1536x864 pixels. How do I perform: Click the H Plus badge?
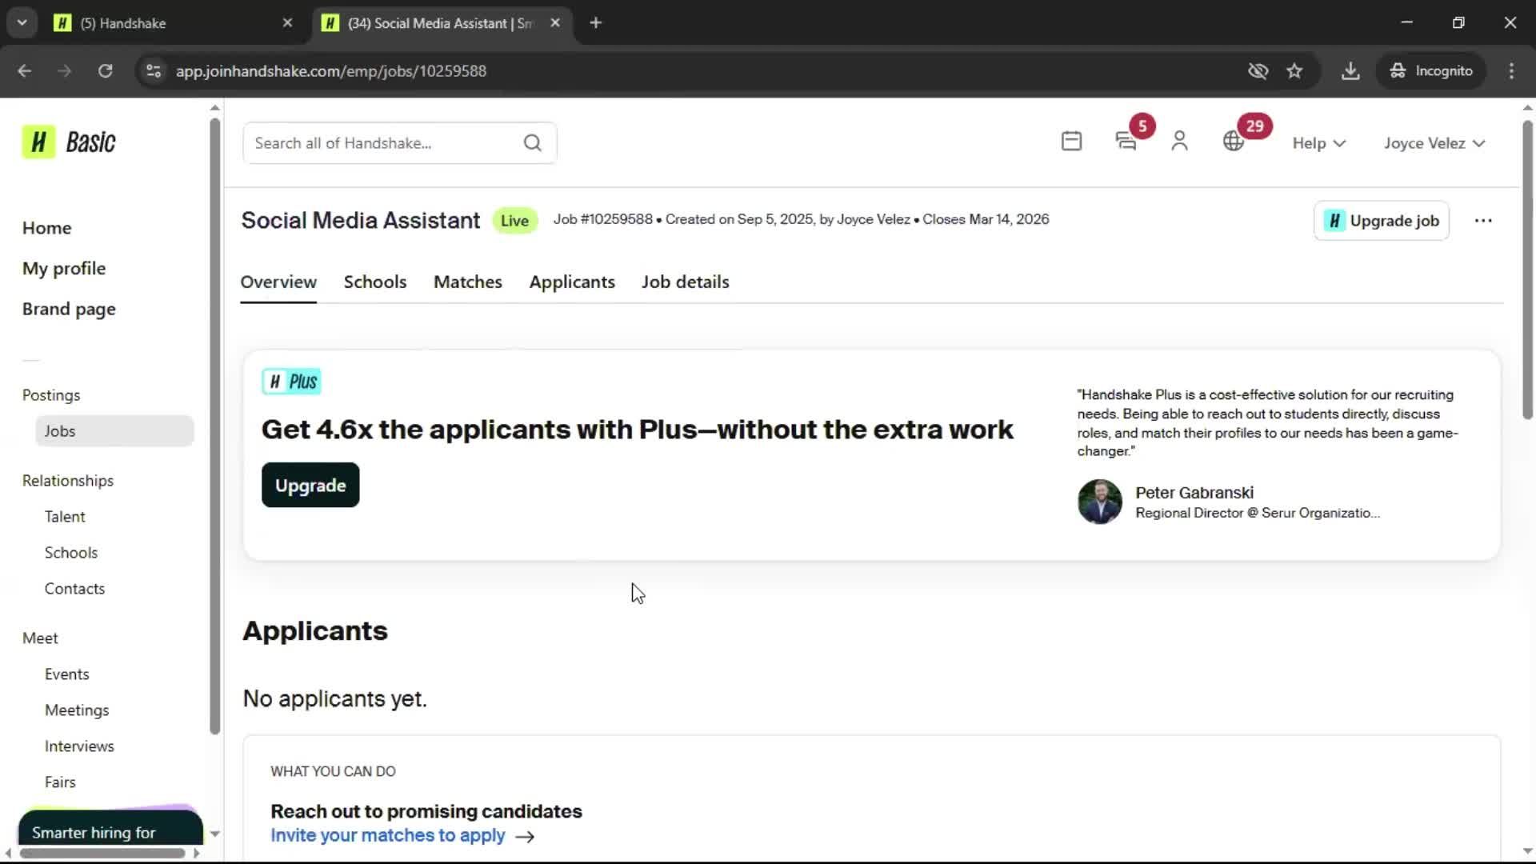(x=292, y=382)
